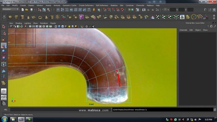Open the viewport Panels menu
Image resolution: width=217 pixels, height=122 pixels.
click(53, 23)
